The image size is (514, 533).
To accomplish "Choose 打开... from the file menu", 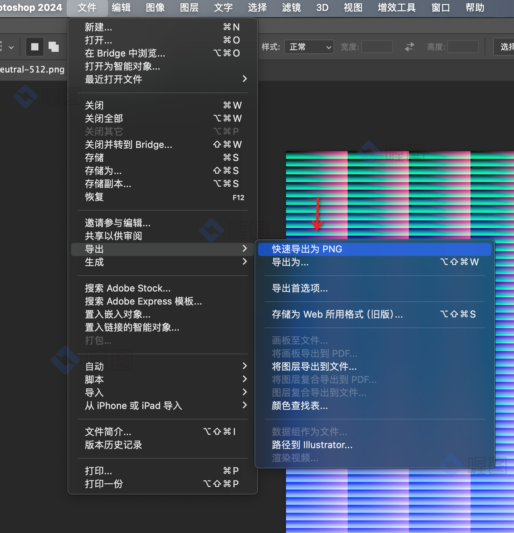I will coord(162,40).
